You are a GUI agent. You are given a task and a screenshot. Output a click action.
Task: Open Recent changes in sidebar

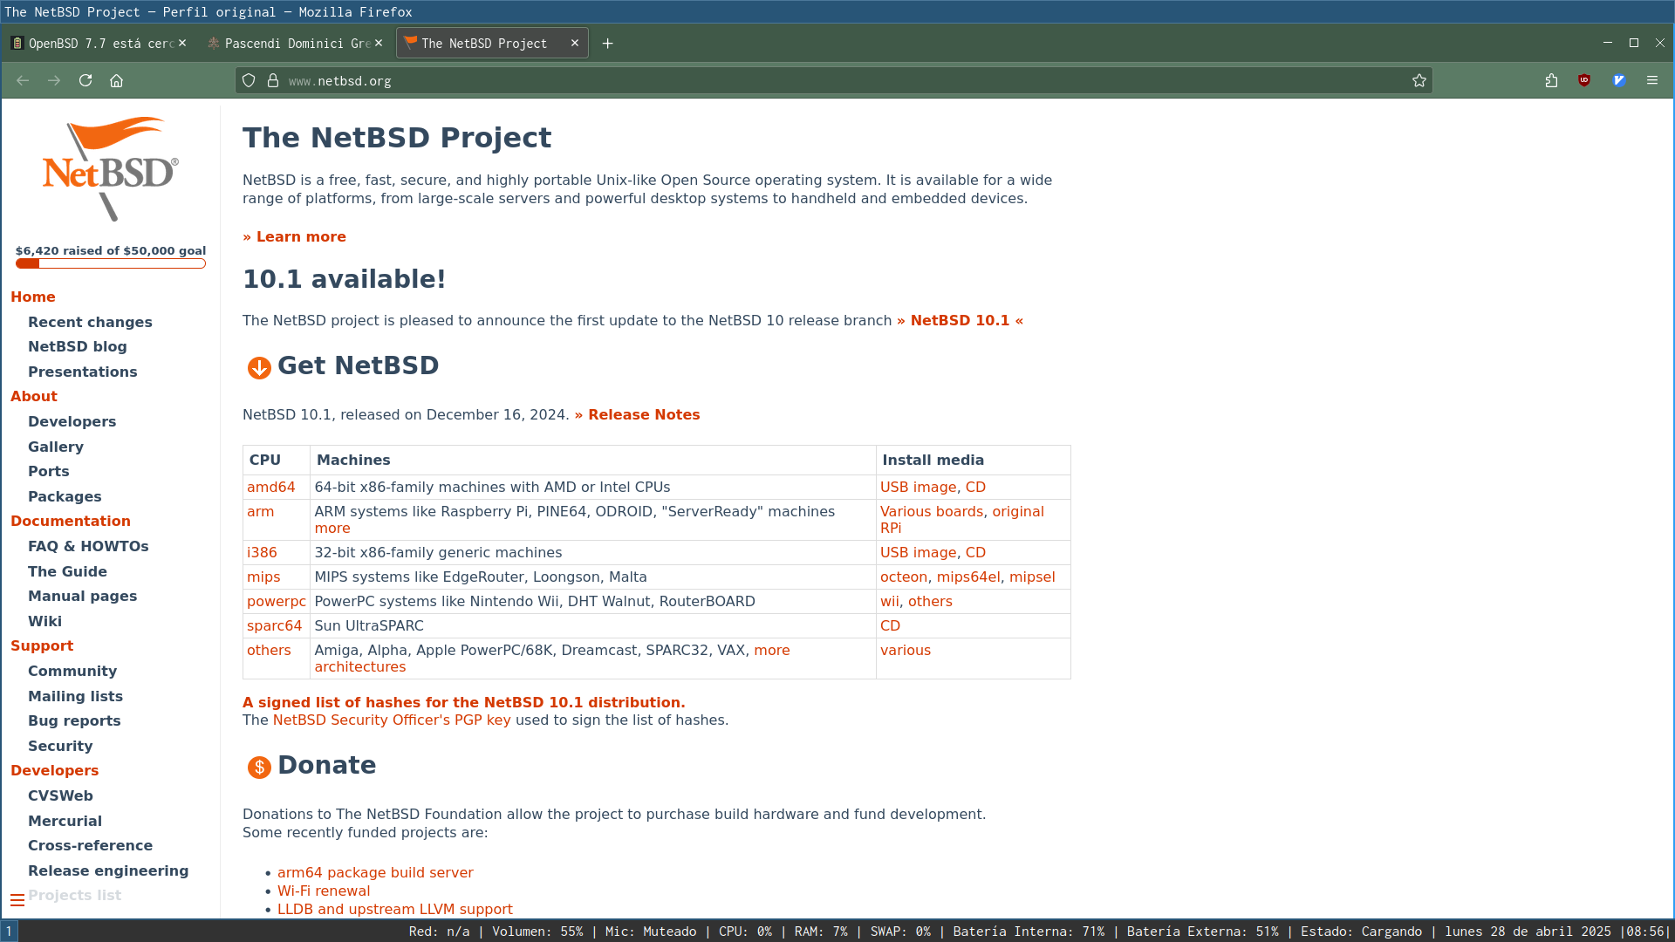[90, 322]
